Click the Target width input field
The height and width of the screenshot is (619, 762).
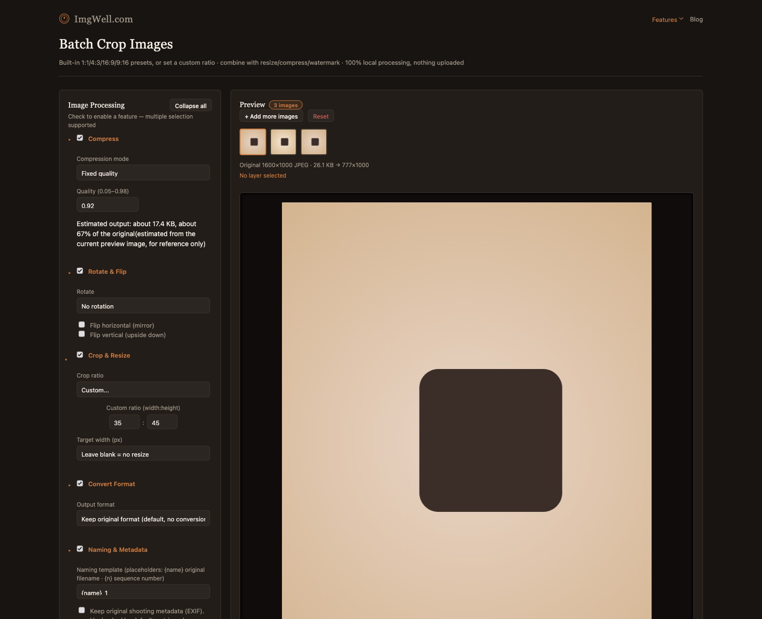pyautogui.click(x=143, y=453)
